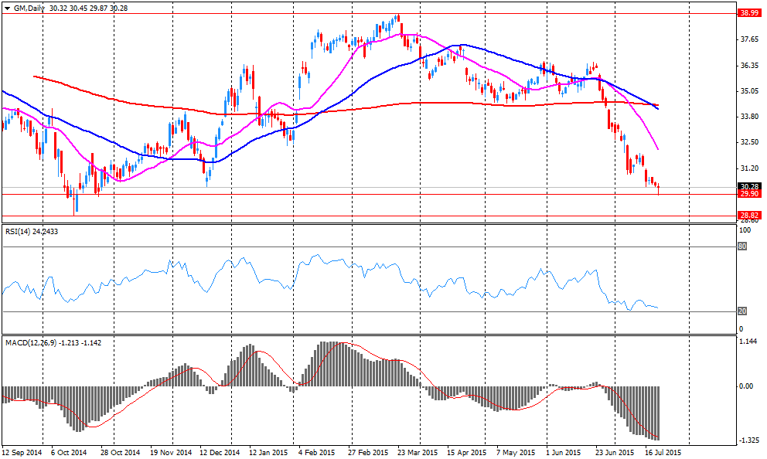
Task: Click the 32.50 price axis label
Action: point(749,142)
